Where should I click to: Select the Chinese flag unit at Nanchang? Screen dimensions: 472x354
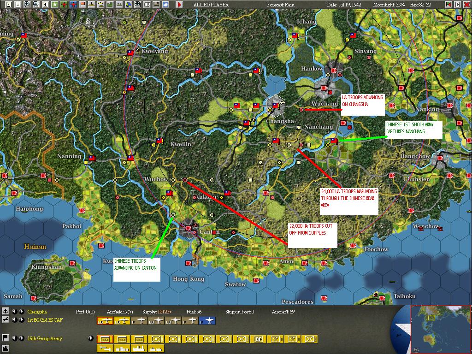[334, 141]
